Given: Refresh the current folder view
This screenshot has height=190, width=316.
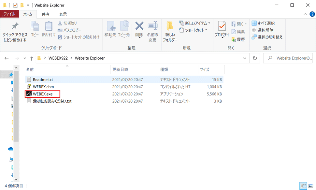Looking at the screenshot, I should click(255, 58).
